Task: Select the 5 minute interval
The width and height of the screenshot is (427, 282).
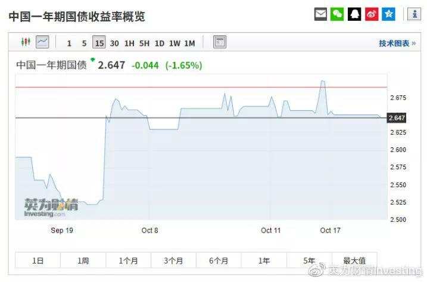Action: coord(84,44)
